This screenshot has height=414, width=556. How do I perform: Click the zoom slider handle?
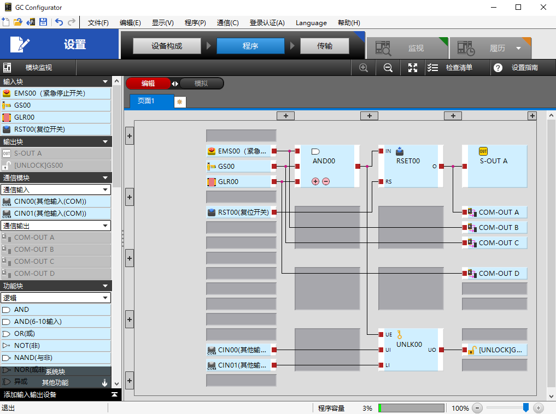point(525,407)
